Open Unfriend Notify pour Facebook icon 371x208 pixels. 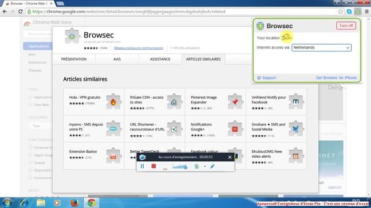pos(296,102)
